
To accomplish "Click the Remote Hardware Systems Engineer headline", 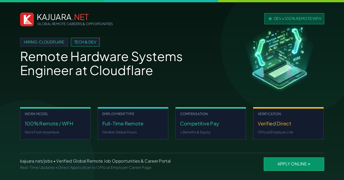I will point(101,63).
